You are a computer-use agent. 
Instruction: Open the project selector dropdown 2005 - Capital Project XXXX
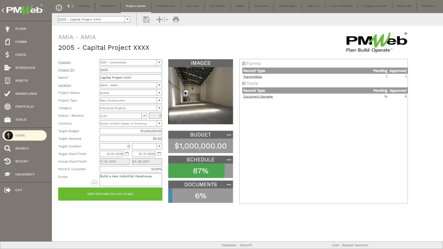click(x=127, y=19)
